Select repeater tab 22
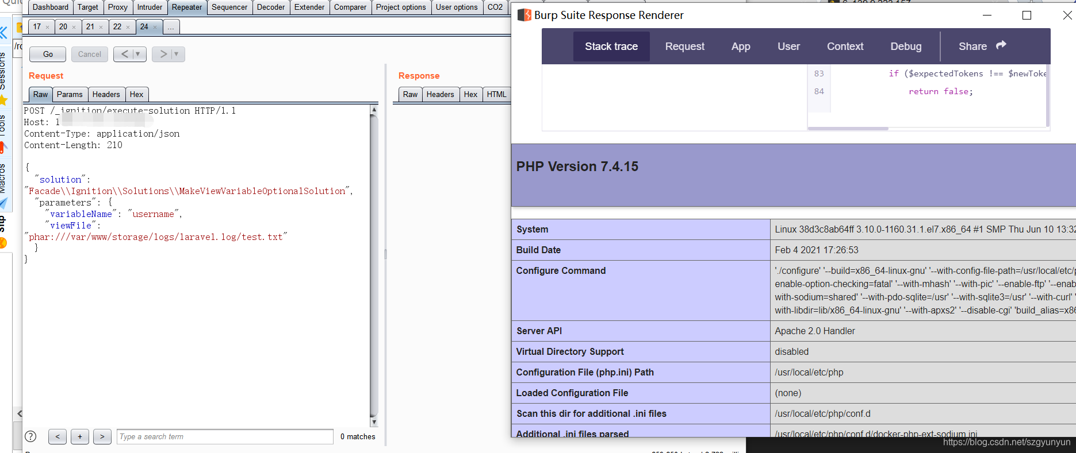Image resolution: width=1076 pixels, height=453 pixels. (x=117, y=26)
